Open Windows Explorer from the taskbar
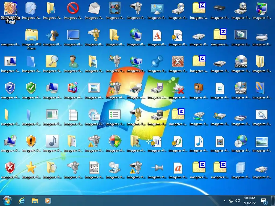The height and width of the screenshot is (206, 275). 35,201
